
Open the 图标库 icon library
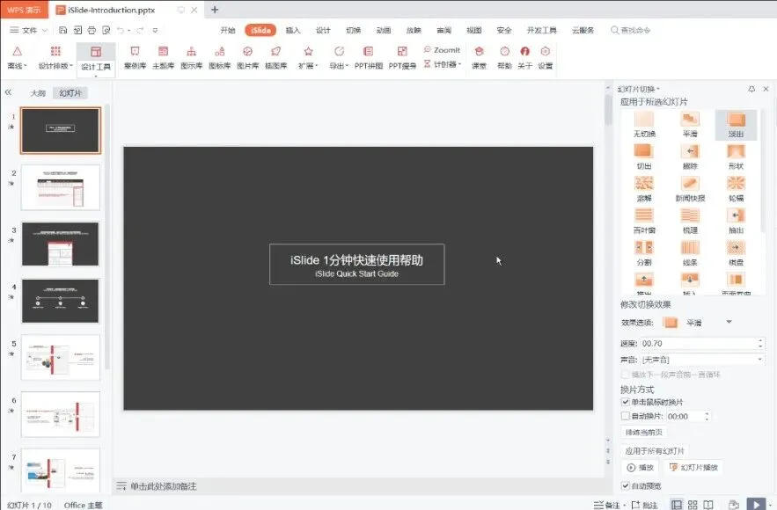219,57
